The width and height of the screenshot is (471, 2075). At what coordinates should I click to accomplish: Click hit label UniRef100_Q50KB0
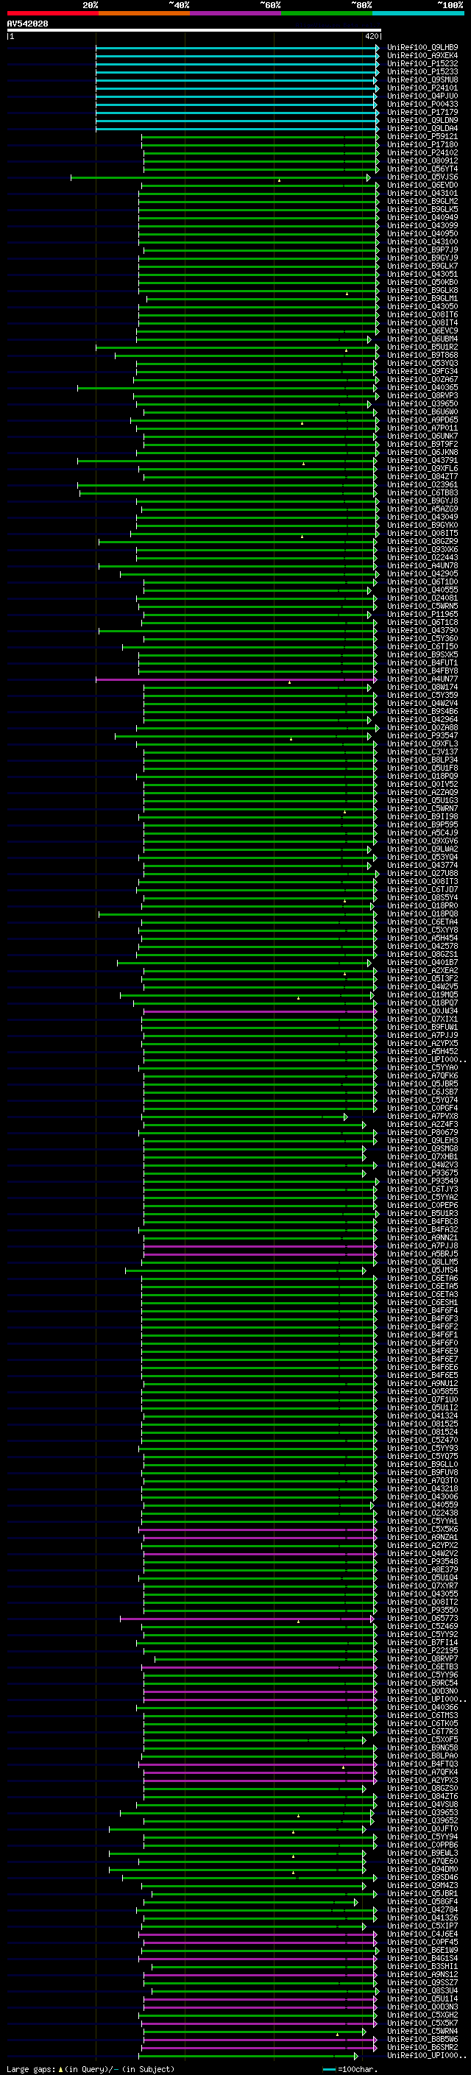(x=422, y=282)
